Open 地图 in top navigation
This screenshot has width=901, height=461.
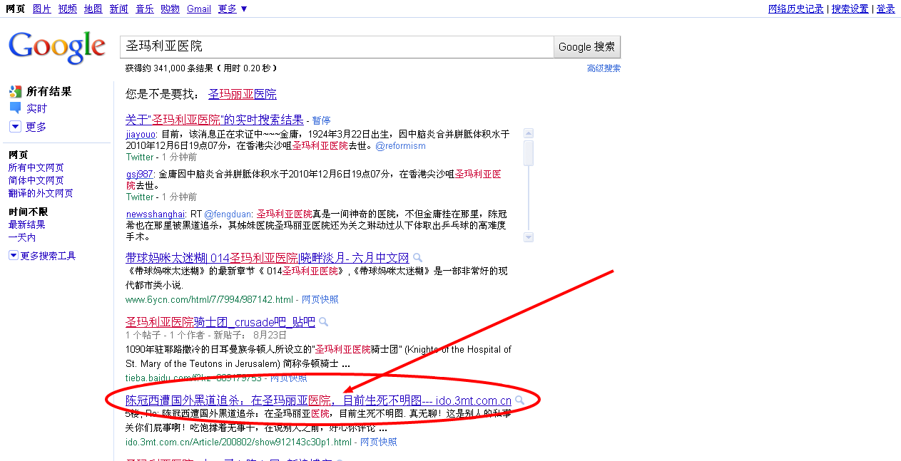(x=93, y=9)
